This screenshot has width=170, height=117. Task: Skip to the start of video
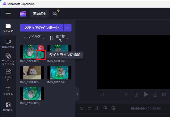(x=127, y=95)
